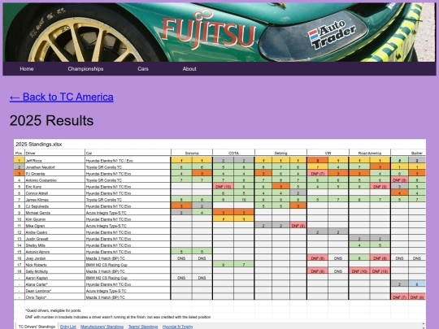The image size is (439, 329).
Task: Select the Aaron Kaplan driver cell
Action: pos(54,278)
